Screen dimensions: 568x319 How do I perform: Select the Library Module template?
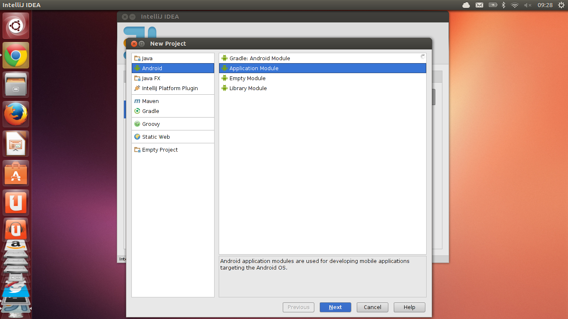click(x=323, y=88)
